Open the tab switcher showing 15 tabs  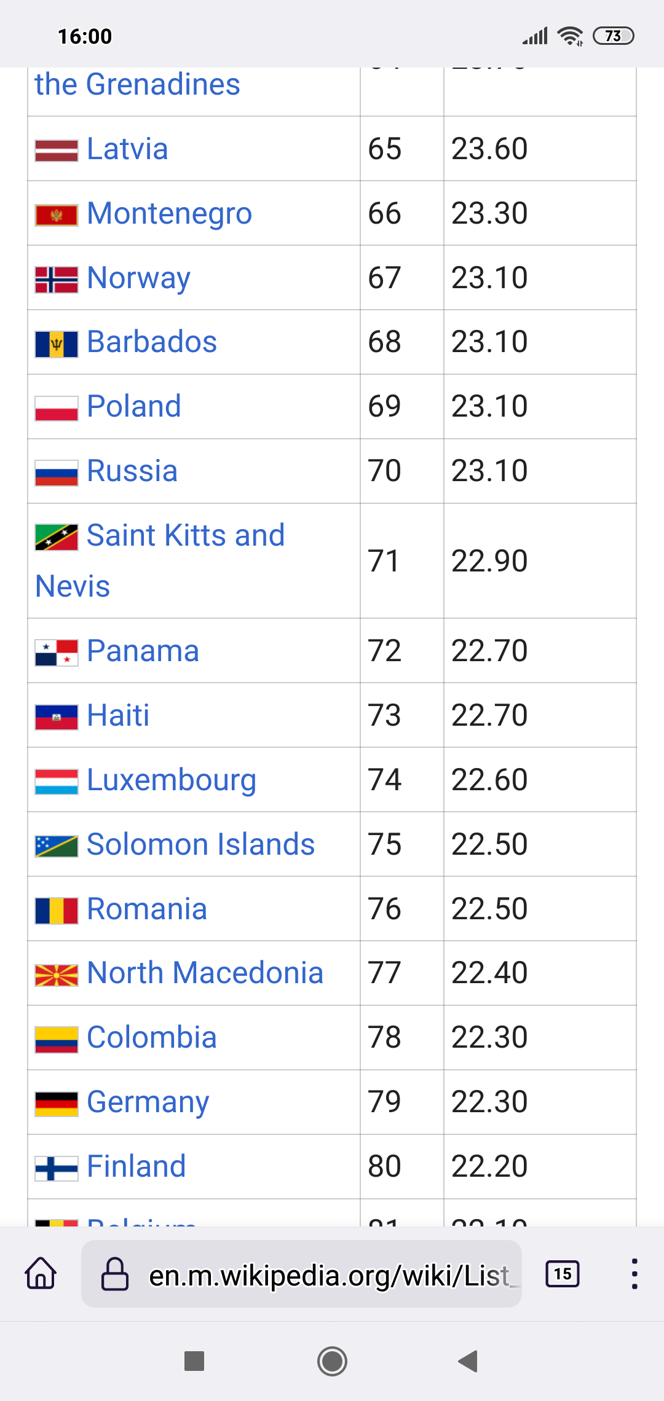point(562,1273)
